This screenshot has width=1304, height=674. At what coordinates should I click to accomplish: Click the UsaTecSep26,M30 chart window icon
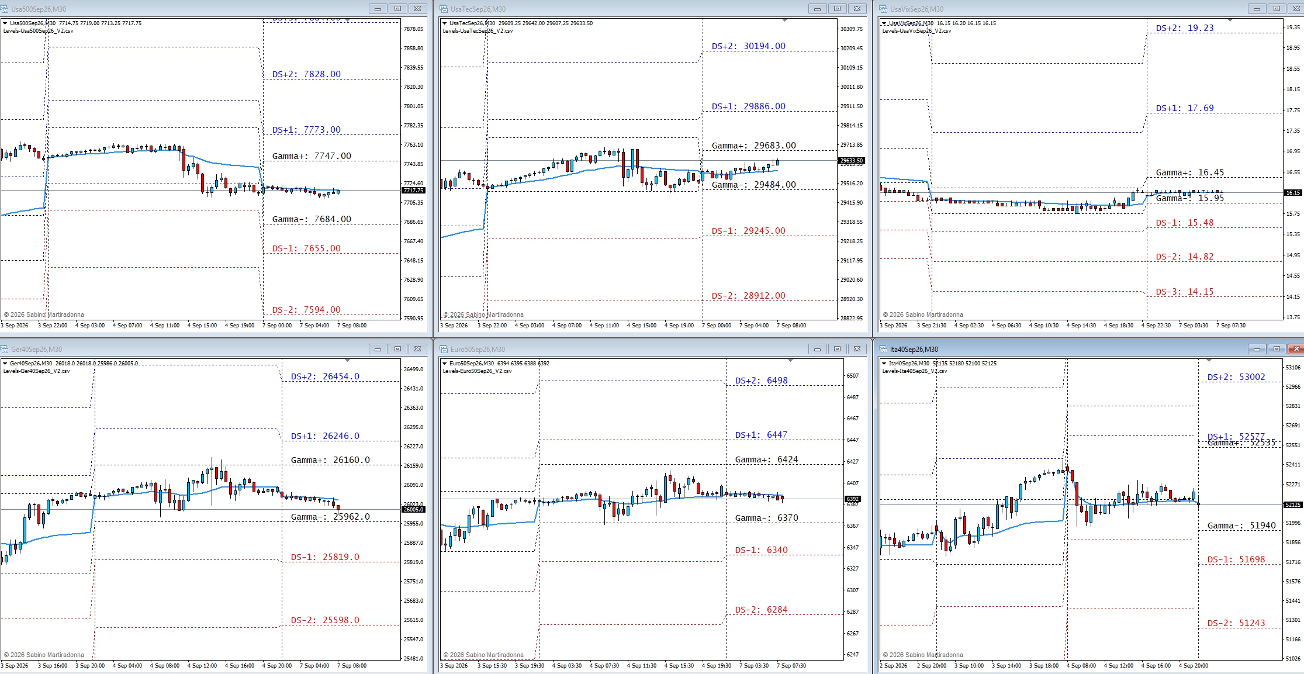coord(444,9)
